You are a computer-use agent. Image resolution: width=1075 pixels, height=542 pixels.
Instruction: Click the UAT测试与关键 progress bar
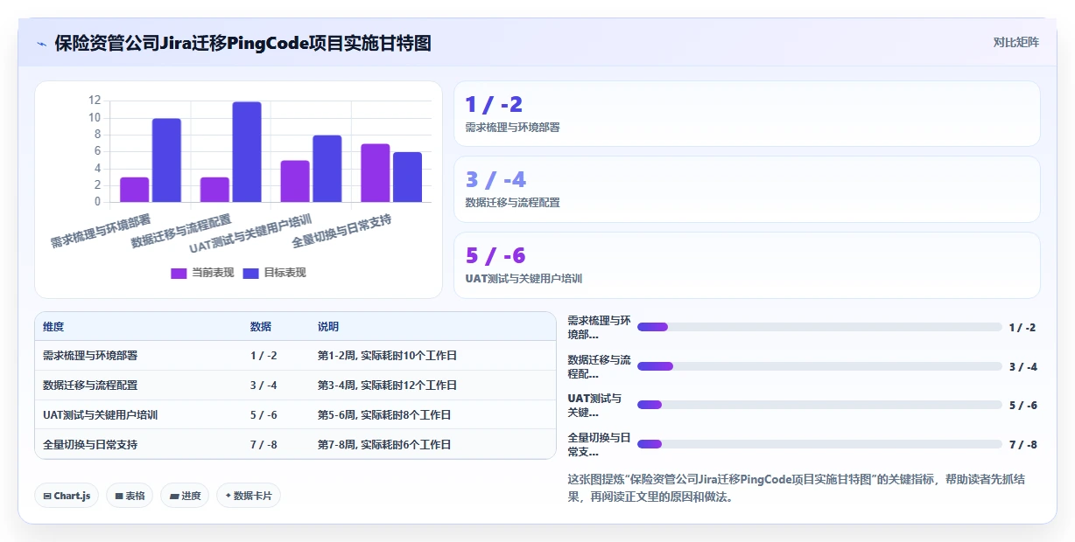819,405
